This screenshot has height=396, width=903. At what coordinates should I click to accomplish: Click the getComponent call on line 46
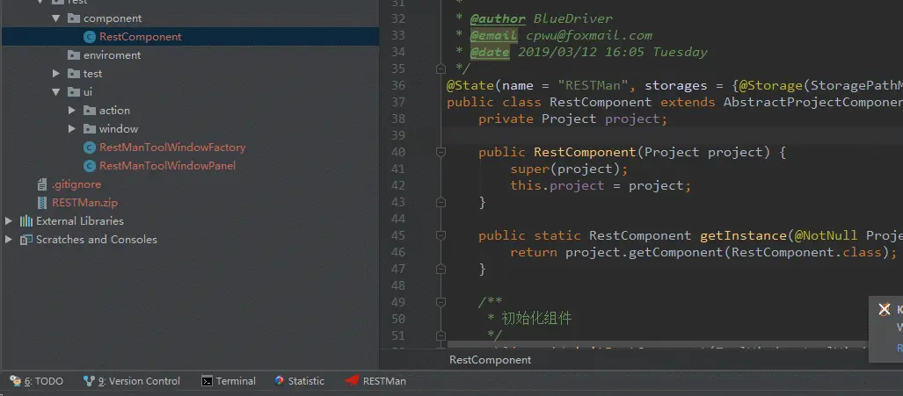(x=676, y=252)
